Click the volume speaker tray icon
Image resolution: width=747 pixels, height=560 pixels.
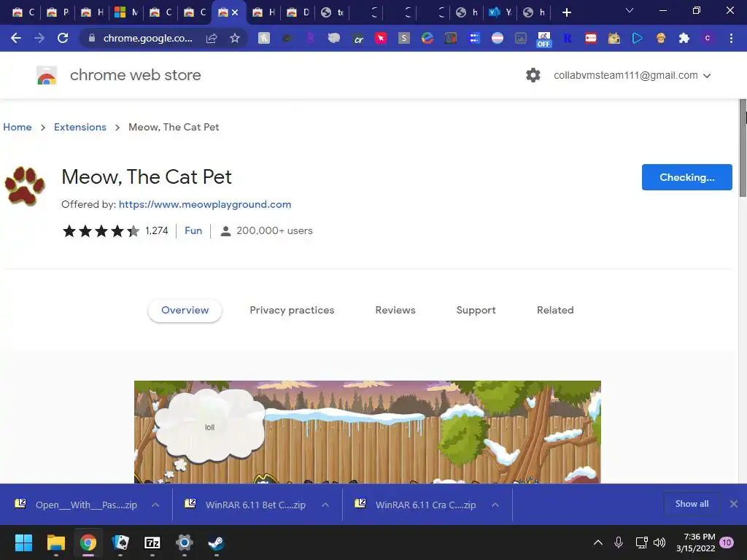(x=659, y=542)
